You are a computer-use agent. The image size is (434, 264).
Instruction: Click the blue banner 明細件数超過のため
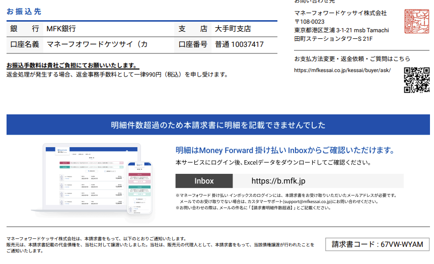218,124
